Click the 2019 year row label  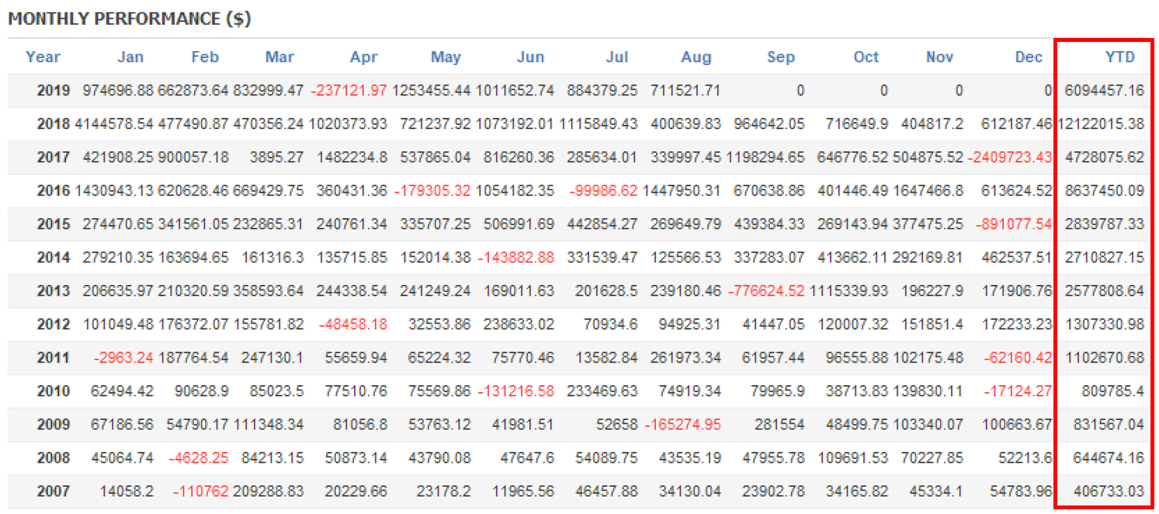(54, 90)
